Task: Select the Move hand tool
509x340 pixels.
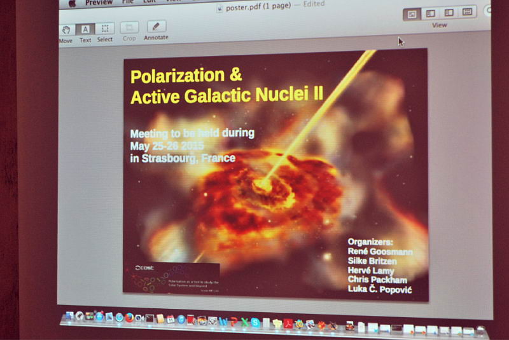Action: (66, 30)
